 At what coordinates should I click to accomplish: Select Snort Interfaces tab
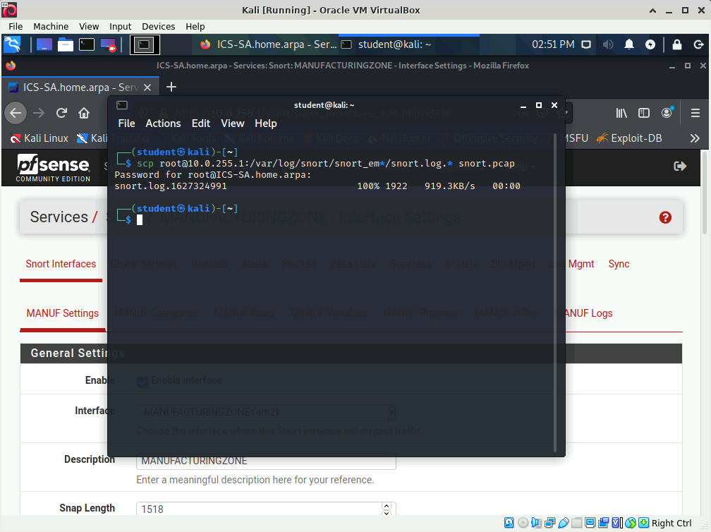61,264
